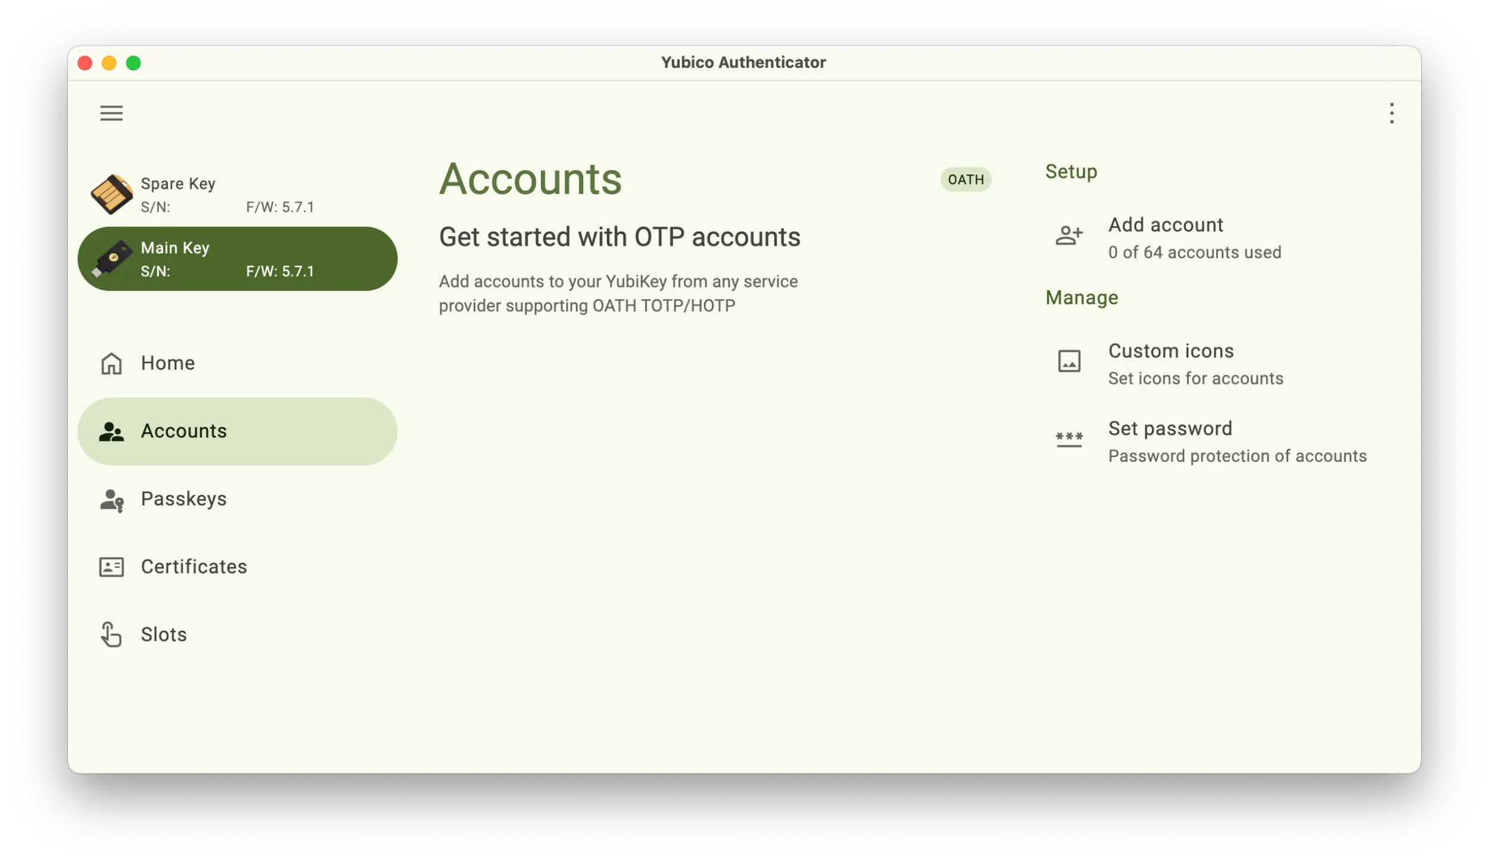Click the Set password icon

(1069, 440)
